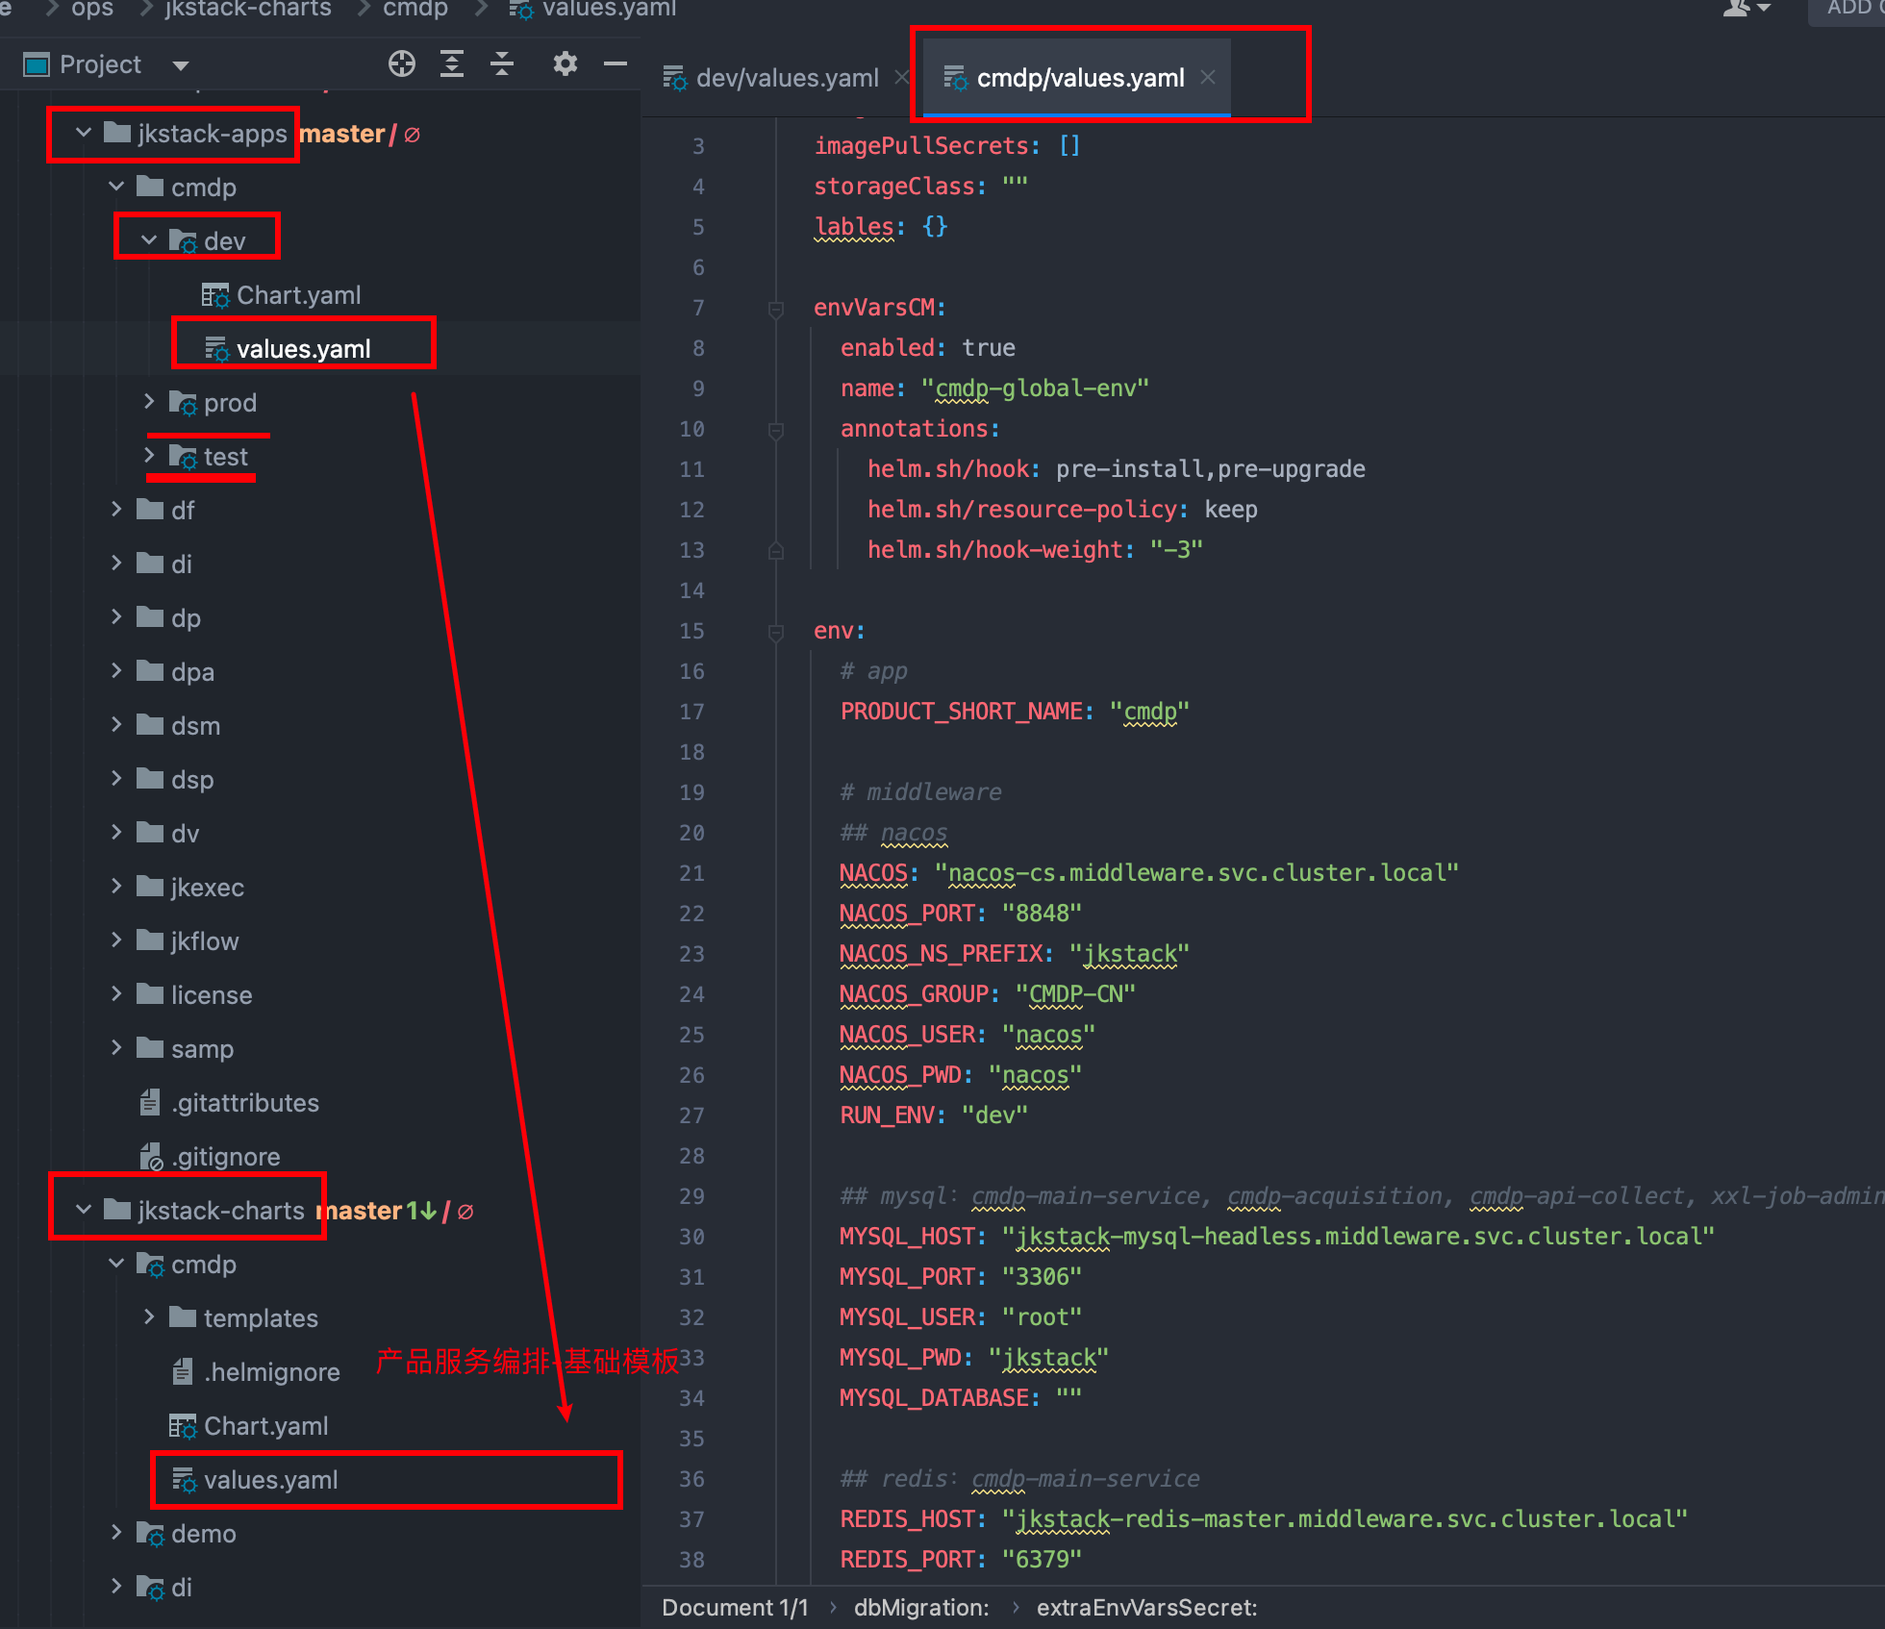Click extraEnvVarsSecret in editor breadcrumb bar
1885x1629 pixels.
1146,1608
